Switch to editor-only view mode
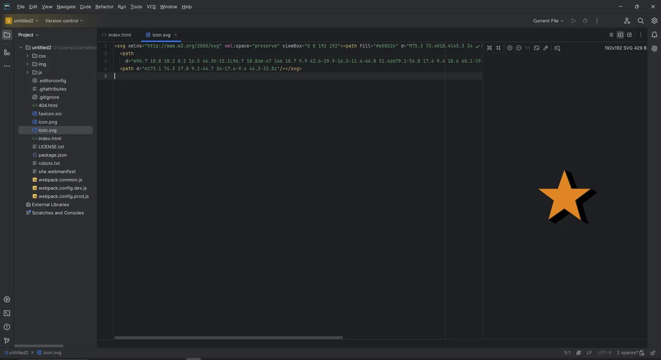 [611, 35]
